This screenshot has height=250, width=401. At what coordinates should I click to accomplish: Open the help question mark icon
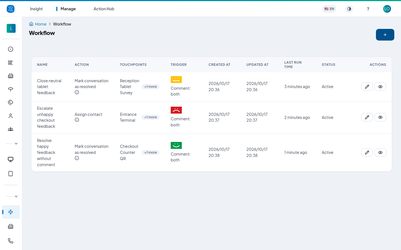click(x=368, y=9)
